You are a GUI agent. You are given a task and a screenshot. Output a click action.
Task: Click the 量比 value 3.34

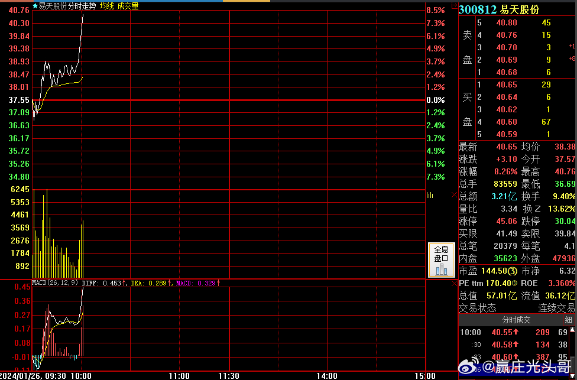click(509, 209)
